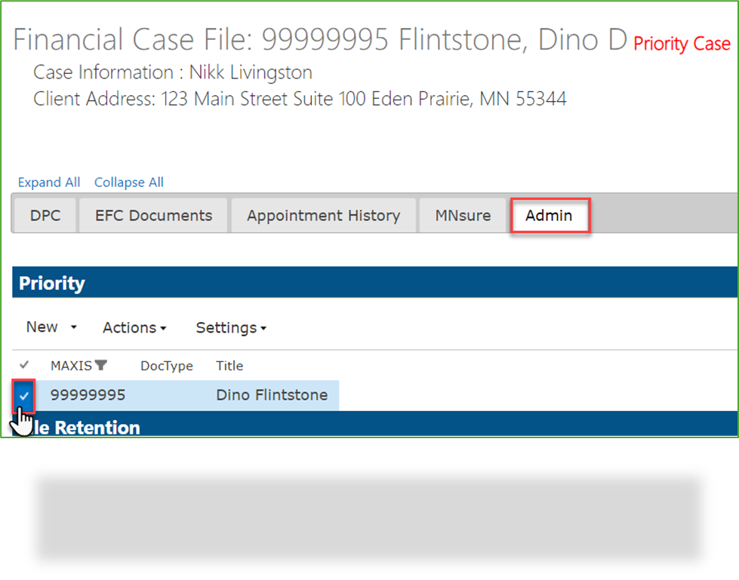Open the Settings menu
This screenshot has height=580, width=739.
point(225,327)
